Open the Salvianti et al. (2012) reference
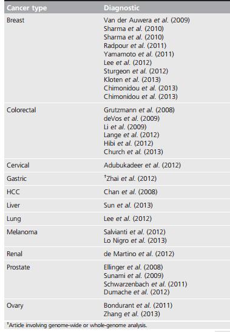Image resolution: width=230 pixels, height=332 pixels. pos(135,232)
